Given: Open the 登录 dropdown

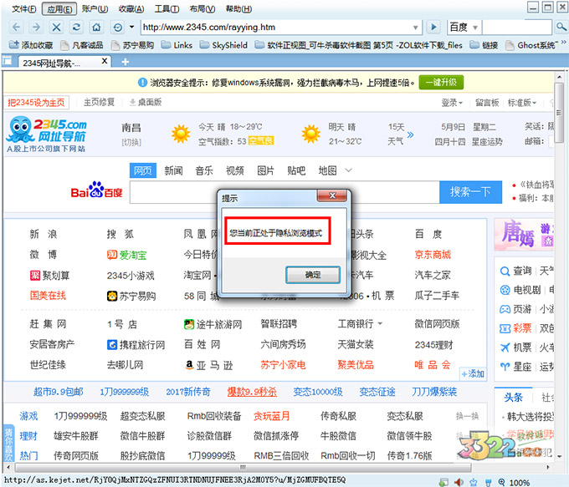Looking at the screenshot, I should pos(452,103).
